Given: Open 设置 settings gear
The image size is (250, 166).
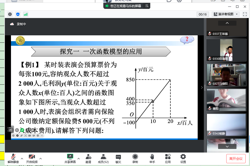Looking at the screenshot, I should 183,158.
